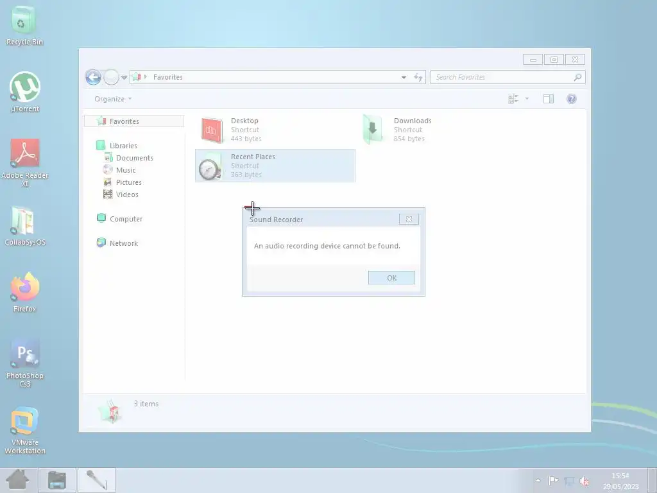The width and height of the screenshot is (657, 493).
Task: Open the Recycle Bin desktop icon
Action: 24,25
